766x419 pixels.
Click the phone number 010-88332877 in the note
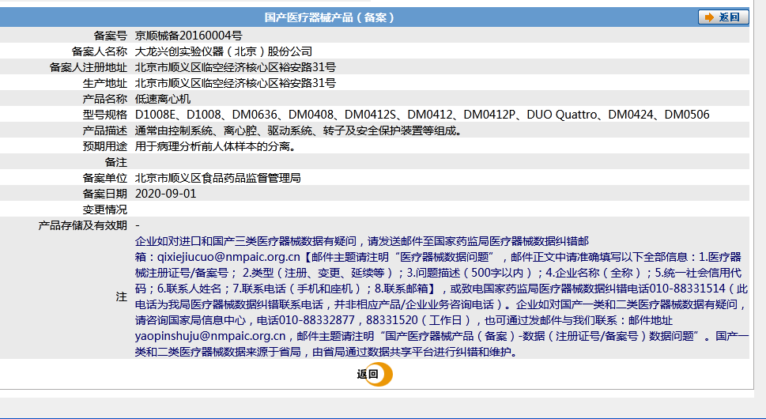316,320
